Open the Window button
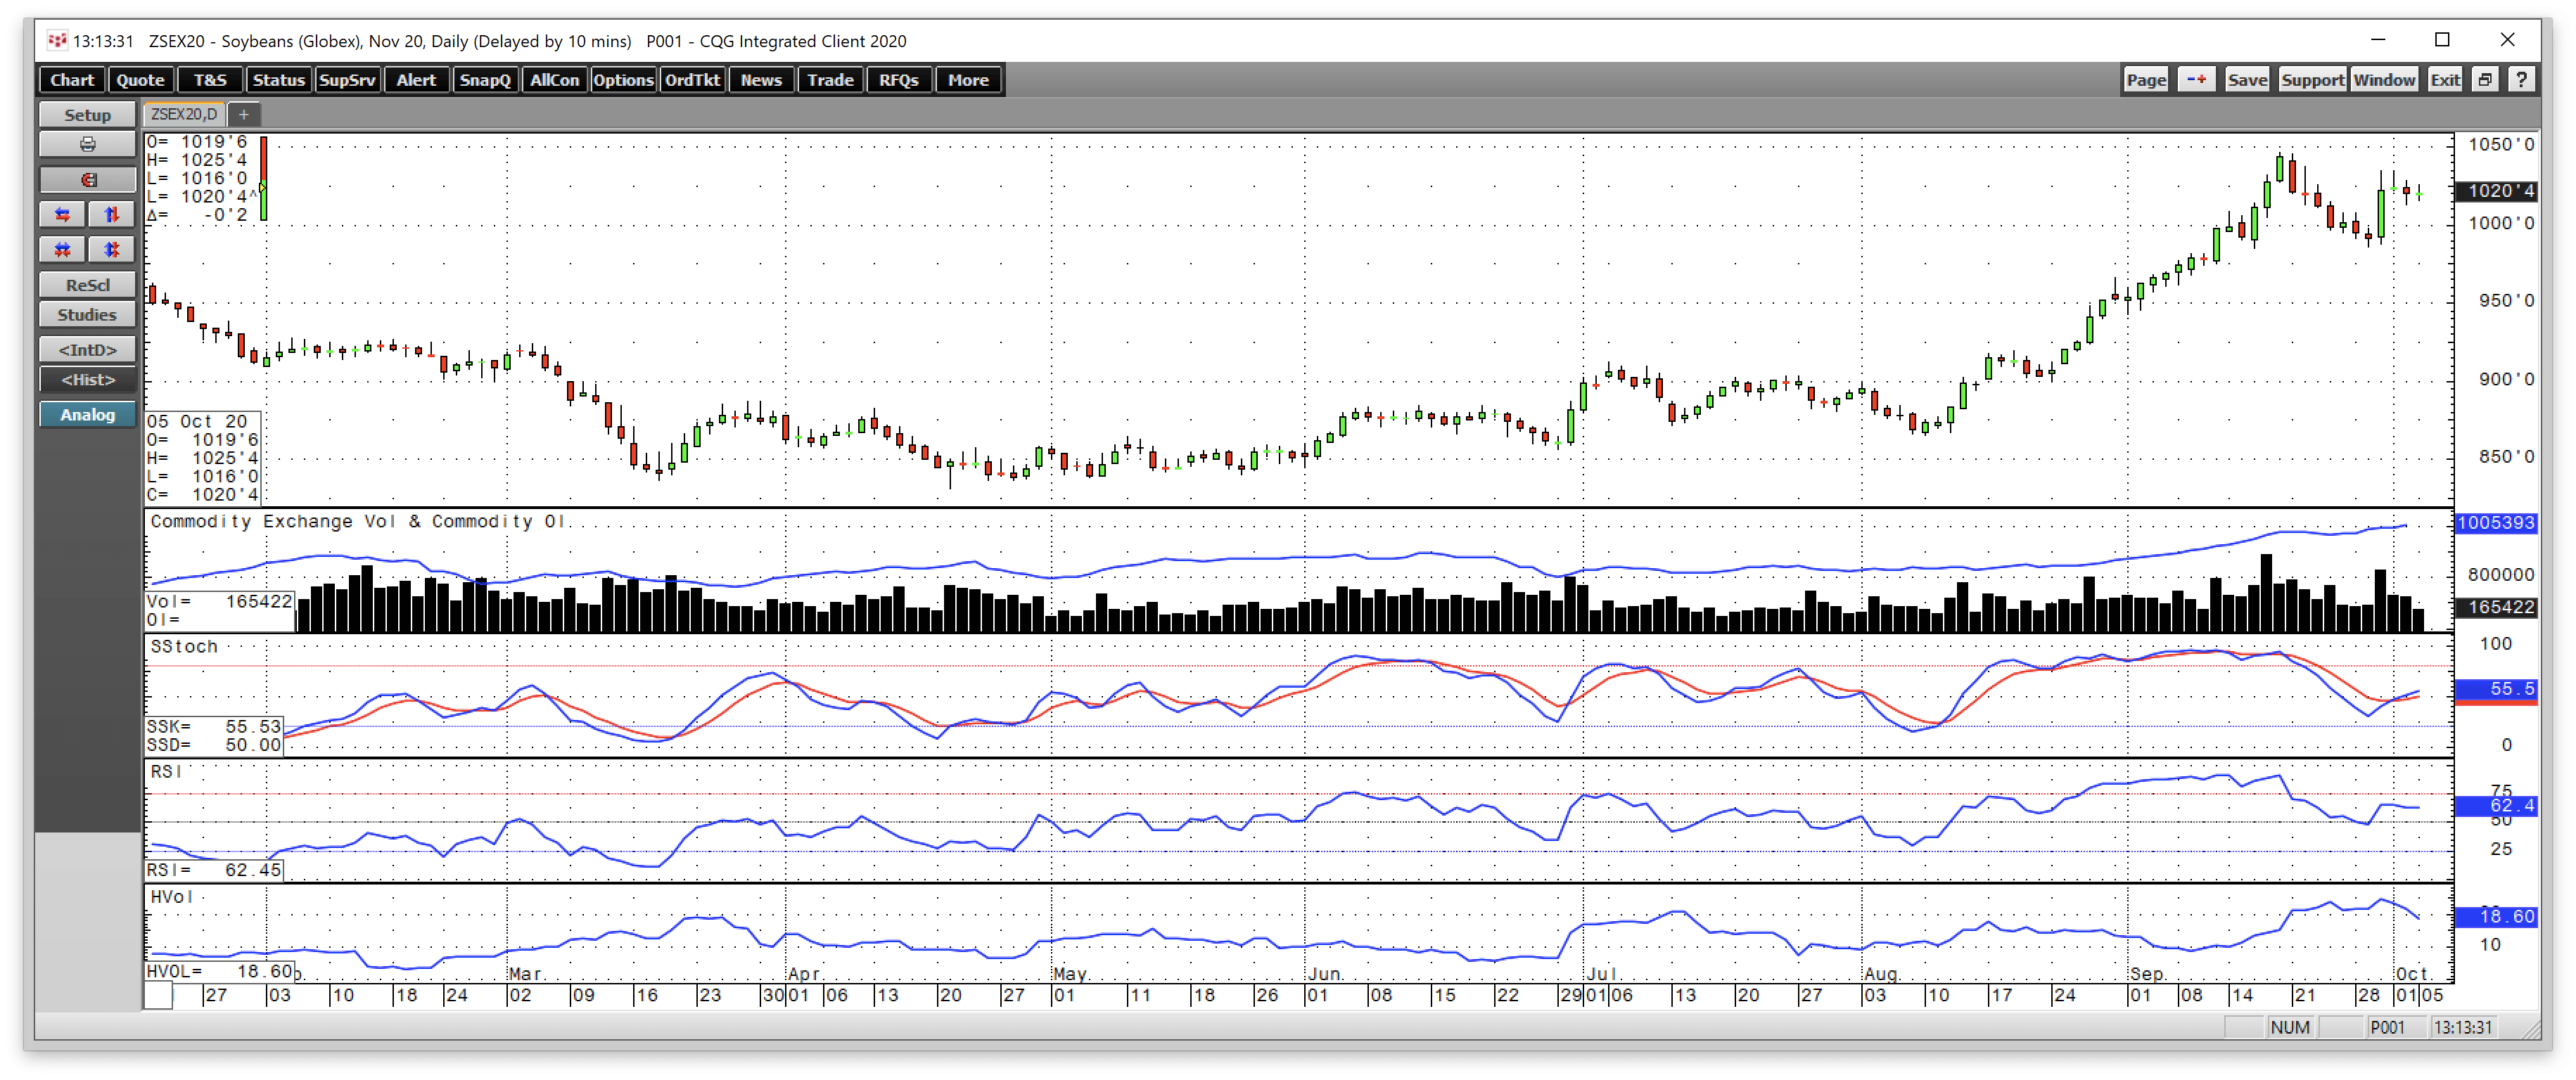The width and height of the screenshot is (2576, 1080). pos(2384,80)
